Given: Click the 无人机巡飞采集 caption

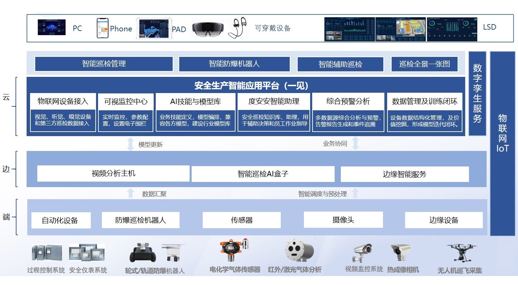Looking at the screenshot, I should point(460,271).
